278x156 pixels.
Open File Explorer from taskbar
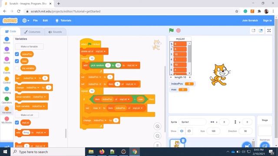(91, 152)
